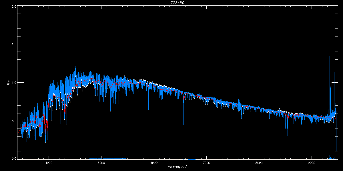Select the deep absorption line near 6560

pos(184,124)
